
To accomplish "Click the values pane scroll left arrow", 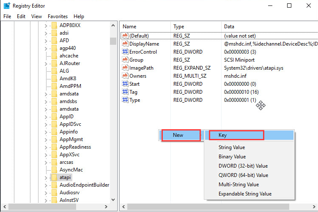I will click(123, 207).
